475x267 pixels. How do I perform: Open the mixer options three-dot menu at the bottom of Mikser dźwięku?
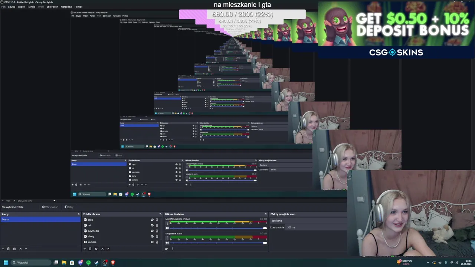tap(173, 249)
